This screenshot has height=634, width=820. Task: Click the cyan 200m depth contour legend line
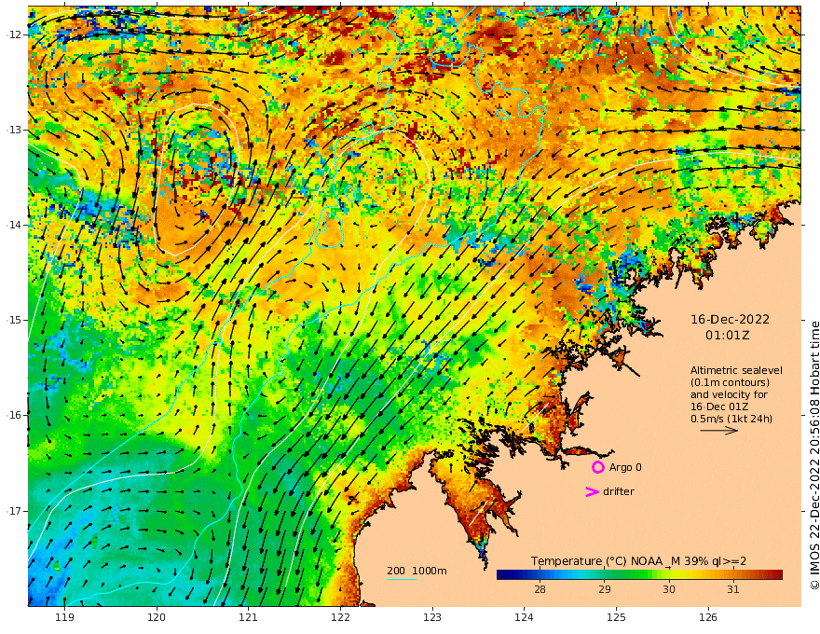coord(401,579)
